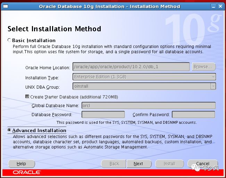Click the Database Password field

click(103, 114)
